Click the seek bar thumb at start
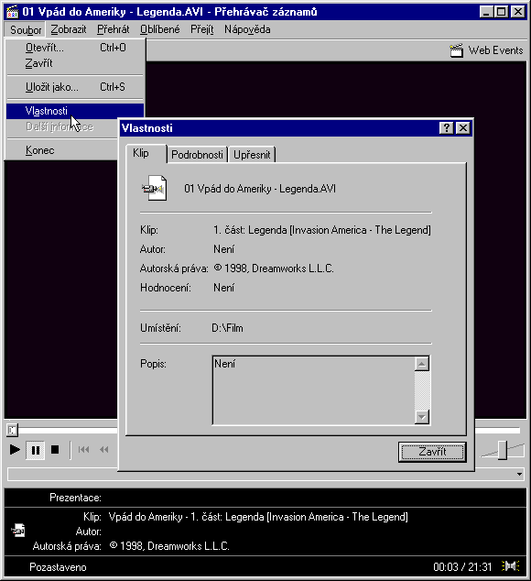This screenshot has width=531, height=581. (12, 430)
